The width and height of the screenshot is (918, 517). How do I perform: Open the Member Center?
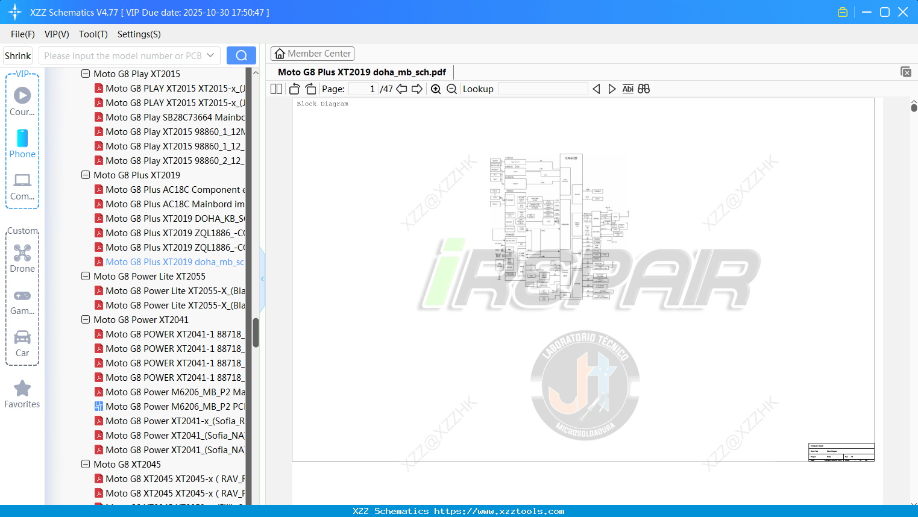(x=312, y=54)
